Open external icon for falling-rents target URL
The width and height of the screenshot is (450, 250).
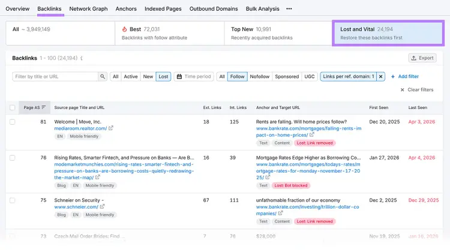(x=311, y=134)
